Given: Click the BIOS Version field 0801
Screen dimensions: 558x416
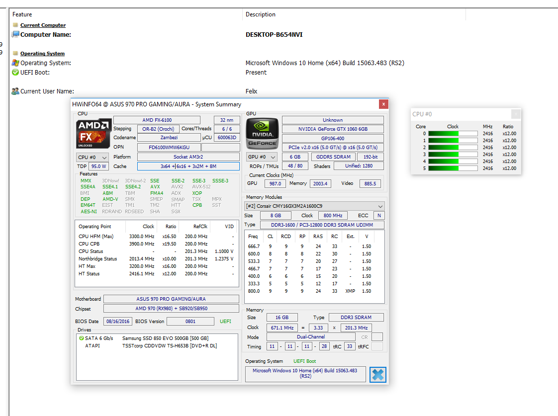Looking at the screenshot, I should click(x=190, y=321).
